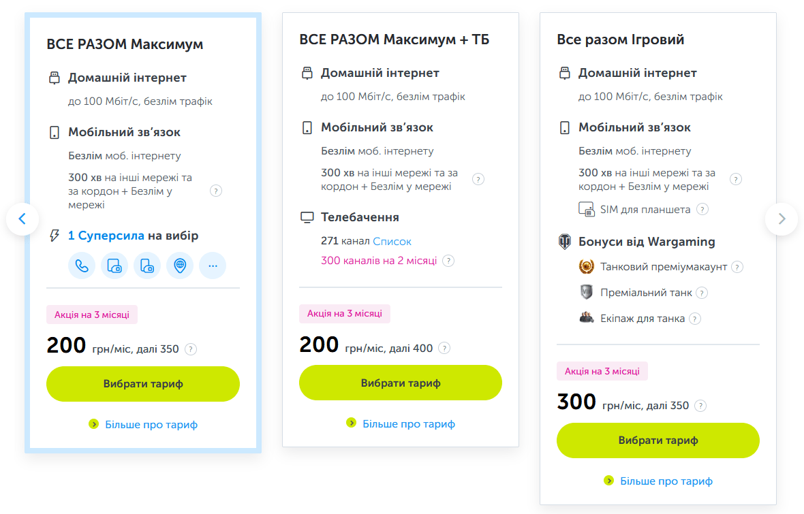
Task: Go to previous tariff with left arrow
Action: point(22,219)
